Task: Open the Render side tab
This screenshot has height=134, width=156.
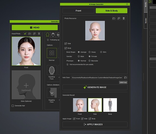Action: click(146, 21)
